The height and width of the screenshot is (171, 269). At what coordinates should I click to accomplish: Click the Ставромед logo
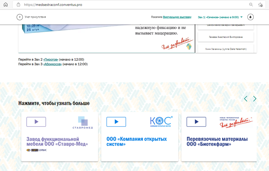[x=83, y=122]
